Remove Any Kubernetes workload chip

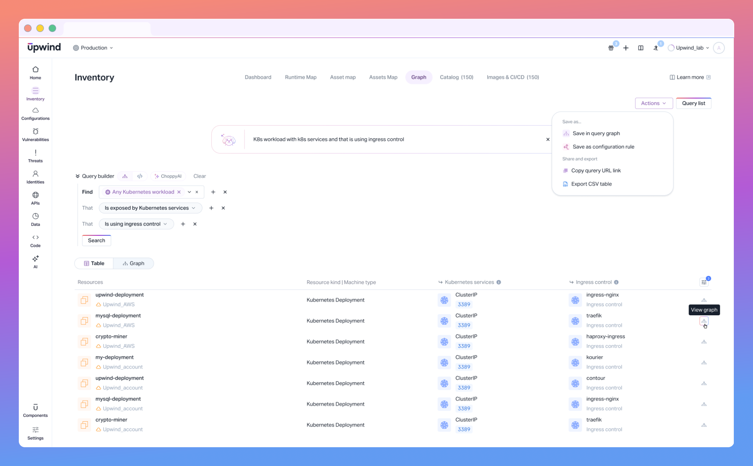tap(179, 192)
